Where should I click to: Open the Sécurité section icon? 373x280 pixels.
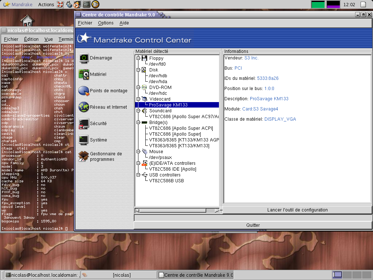84,124
